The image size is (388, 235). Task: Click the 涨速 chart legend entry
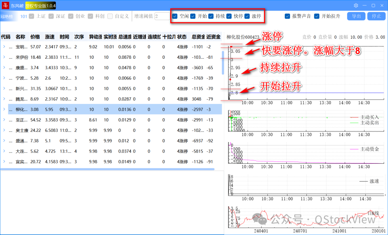[369, 181]
